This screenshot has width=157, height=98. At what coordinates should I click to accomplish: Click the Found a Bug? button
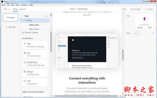(135, 9)
